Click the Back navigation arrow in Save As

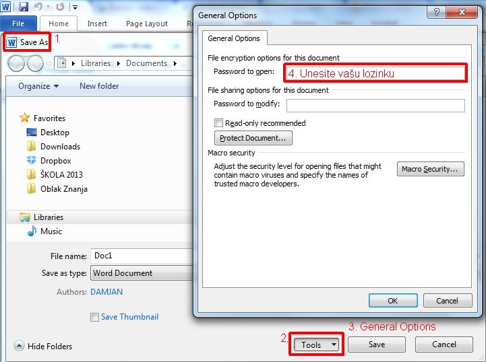click(16, 63)
